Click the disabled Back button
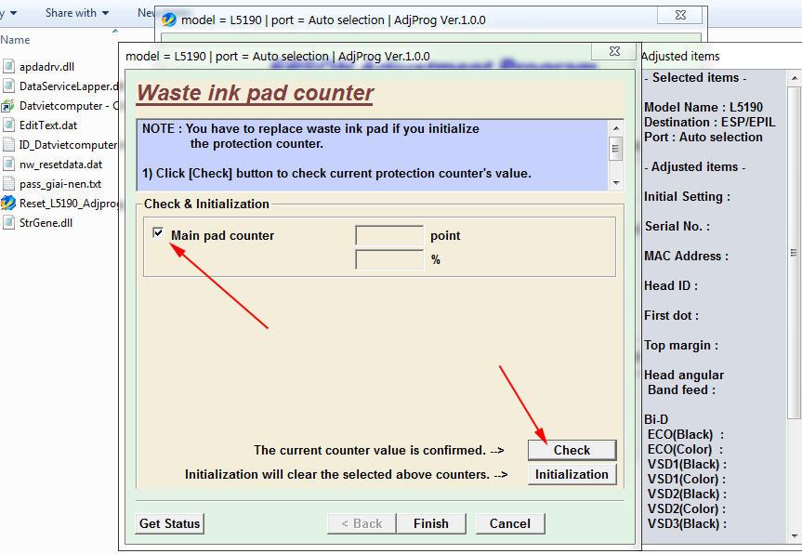Screen dimensions: 802x554 tap(362, 523)
